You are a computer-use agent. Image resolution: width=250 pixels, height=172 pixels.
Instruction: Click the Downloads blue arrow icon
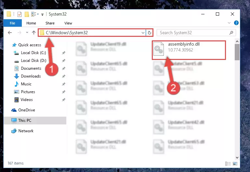point(17,76)
